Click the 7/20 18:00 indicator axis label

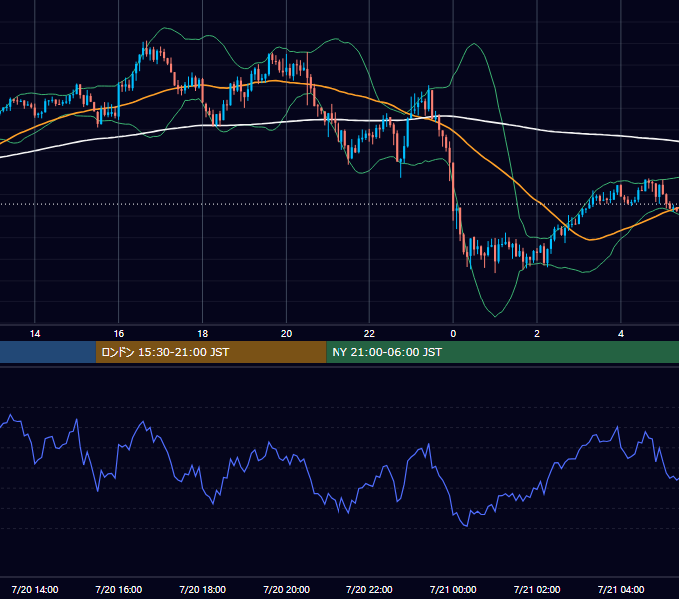pyautogui.click(x=203, y=589)
